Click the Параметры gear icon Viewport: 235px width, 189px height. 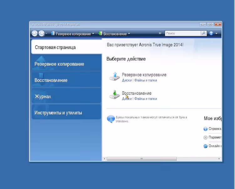(x=206, y=138)
